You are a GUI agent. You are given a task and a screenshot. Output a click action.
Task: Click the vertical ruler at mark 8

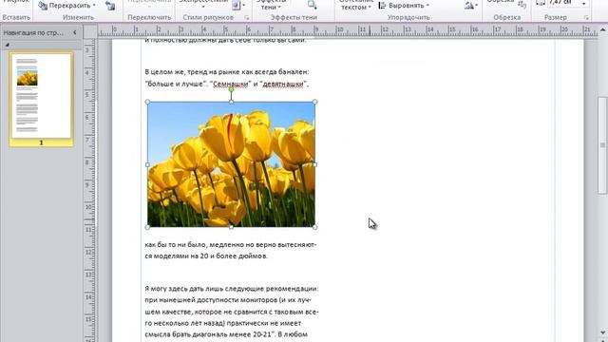[88, 162]
